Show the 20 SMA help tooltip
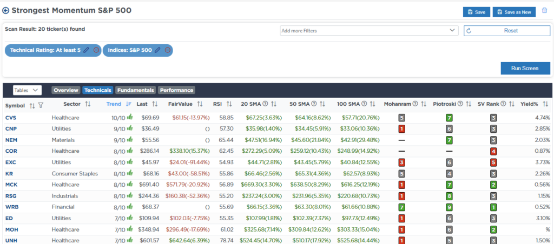Viewport: 554px width, 244px height. pyautogui.click(x=265, y=104)
